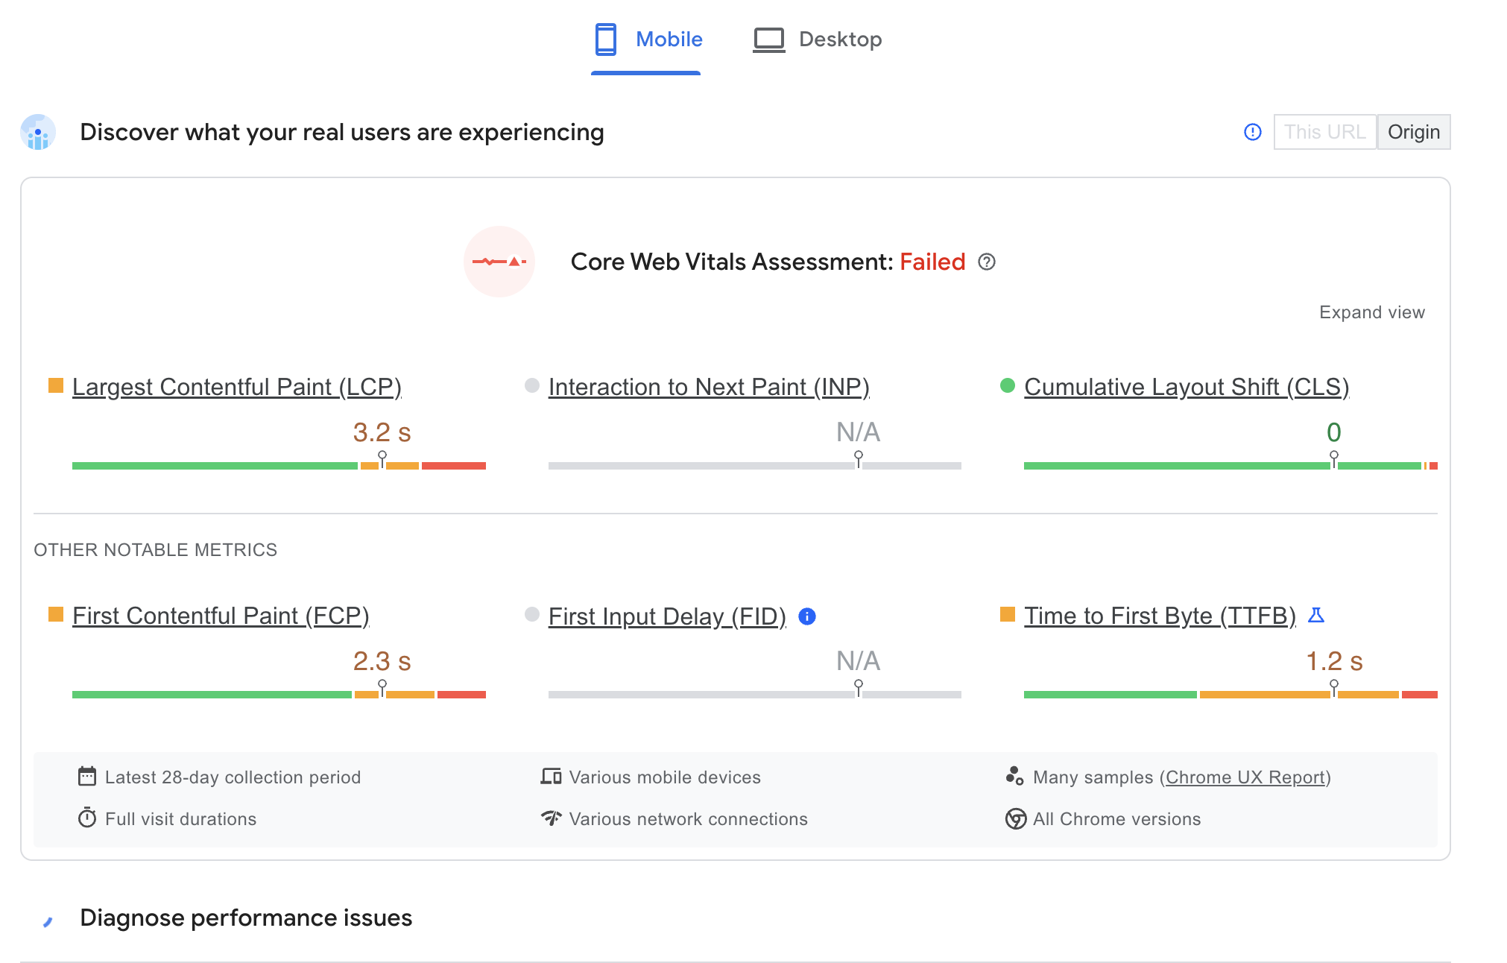Click the TTFB distribution bar
This screenshot has width=1507, height=963.
1230,695
